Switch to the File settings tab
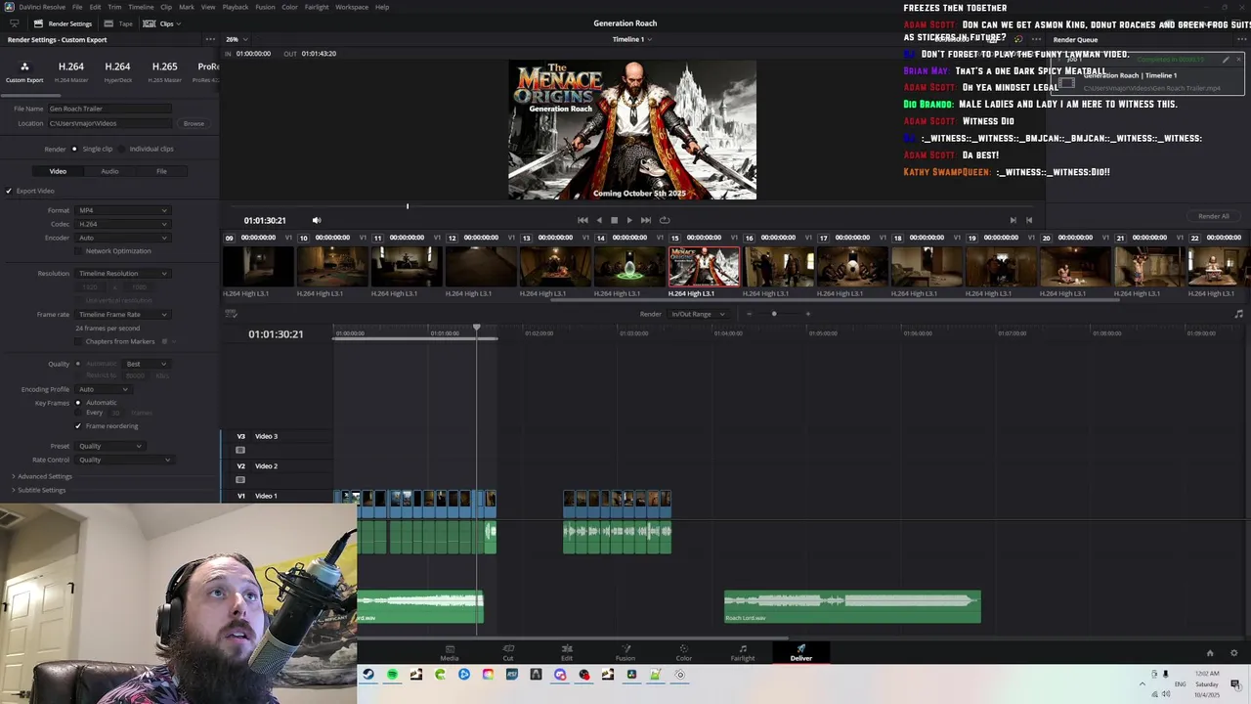 coord(161,171)
